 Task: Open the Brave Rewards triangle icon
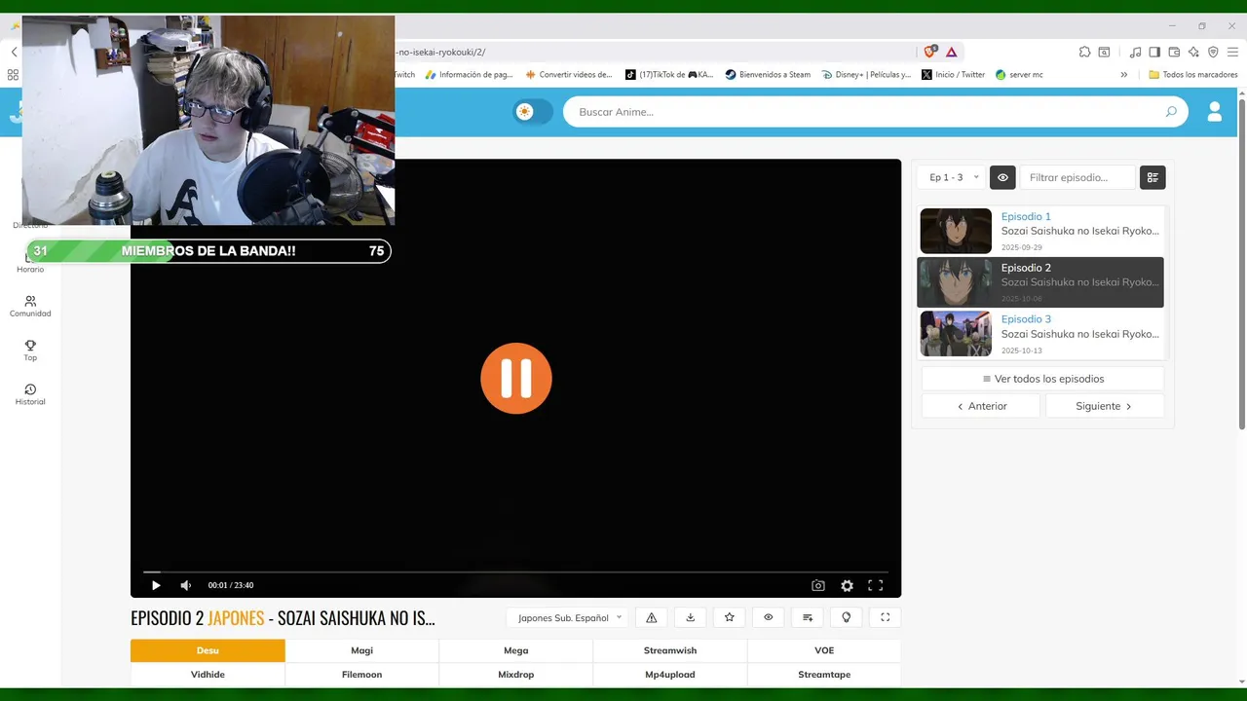(x=952, y=52)
